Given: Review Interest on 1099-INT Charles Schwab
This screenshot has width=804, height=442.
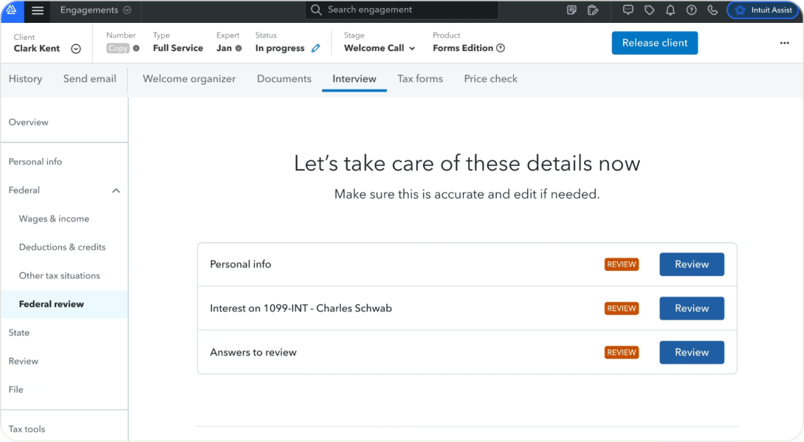Looking at the screenshot, I should tap(691, 308).
